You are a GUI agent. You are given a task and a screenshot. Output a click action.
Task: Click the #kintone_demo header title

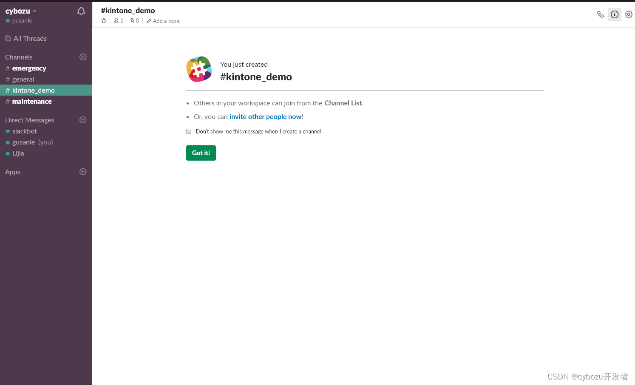pyautogui.click(x=128, y=10)
